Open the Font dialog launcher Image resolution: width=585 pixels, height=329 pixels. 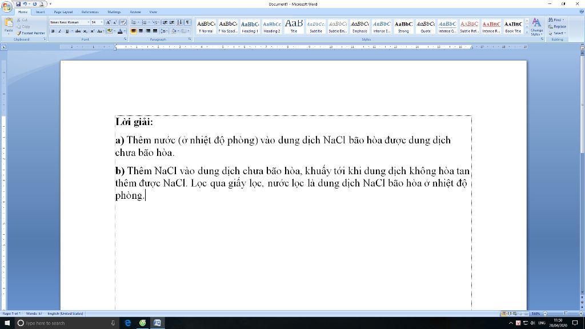125,39
